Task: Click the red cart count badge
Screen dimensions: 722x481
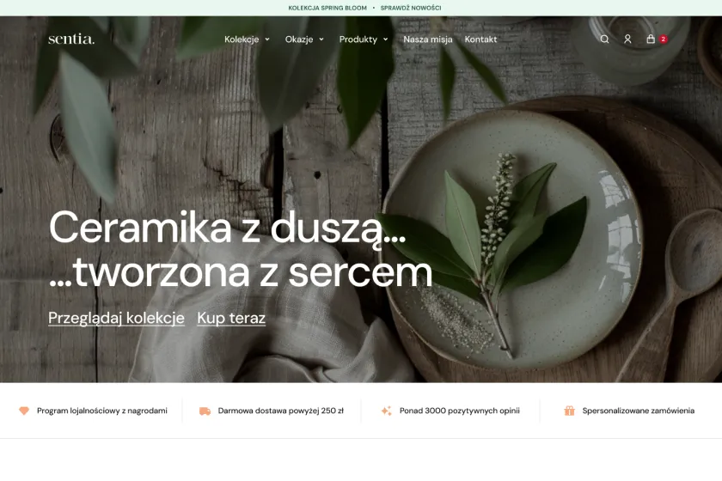Action: pos(663,40)
